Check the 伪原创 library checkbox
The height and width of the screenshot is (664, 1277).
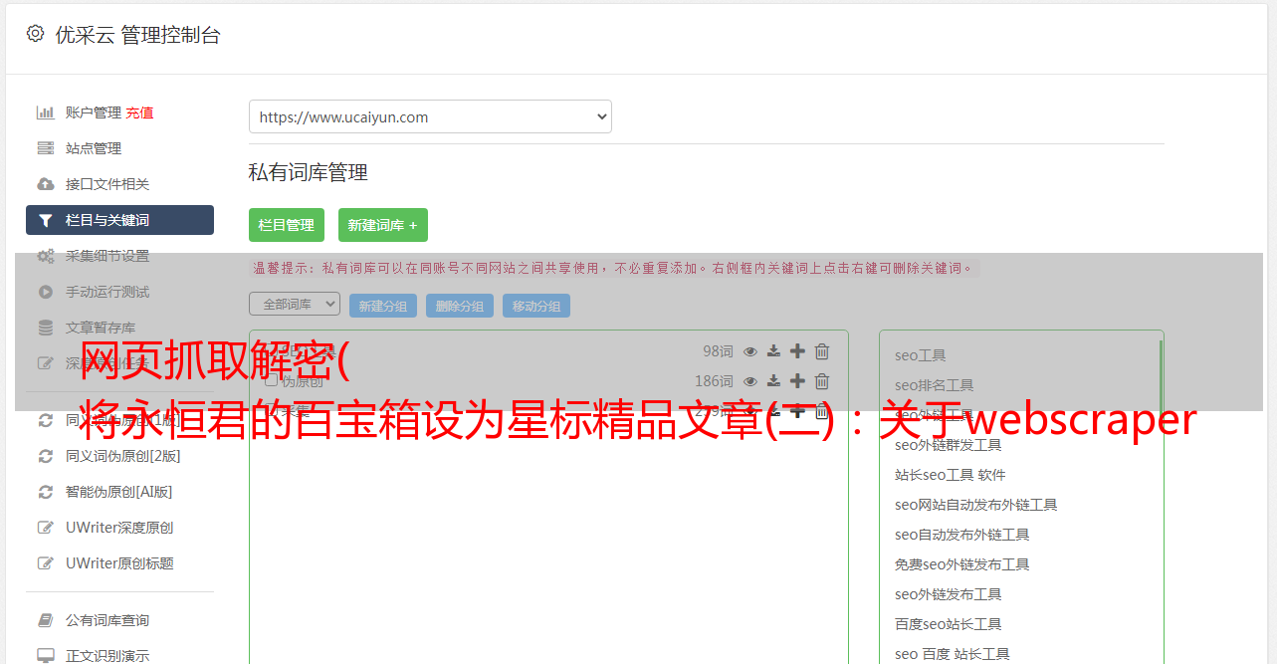coord(271,380)
